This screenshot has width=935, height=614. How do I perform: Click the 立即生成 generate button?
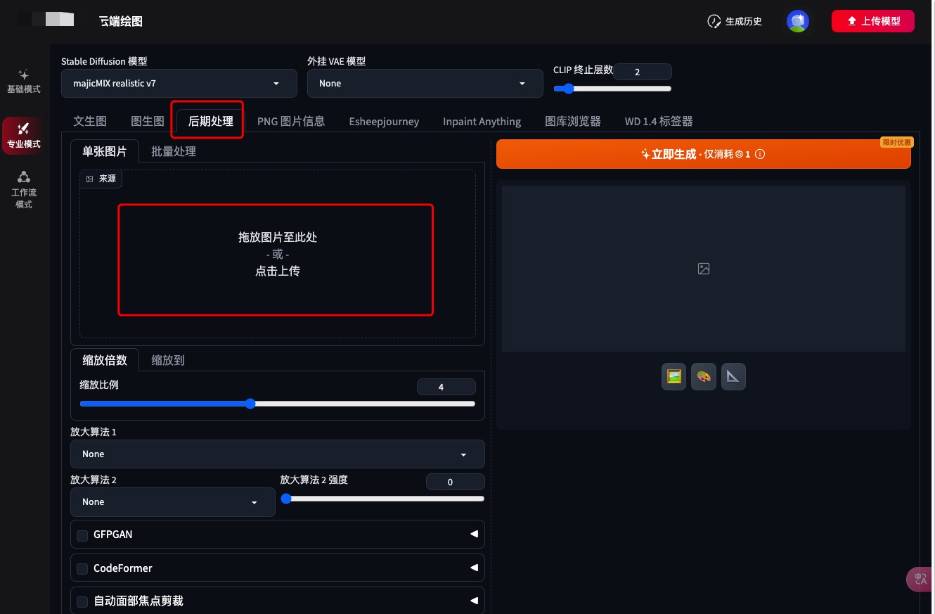703,154
